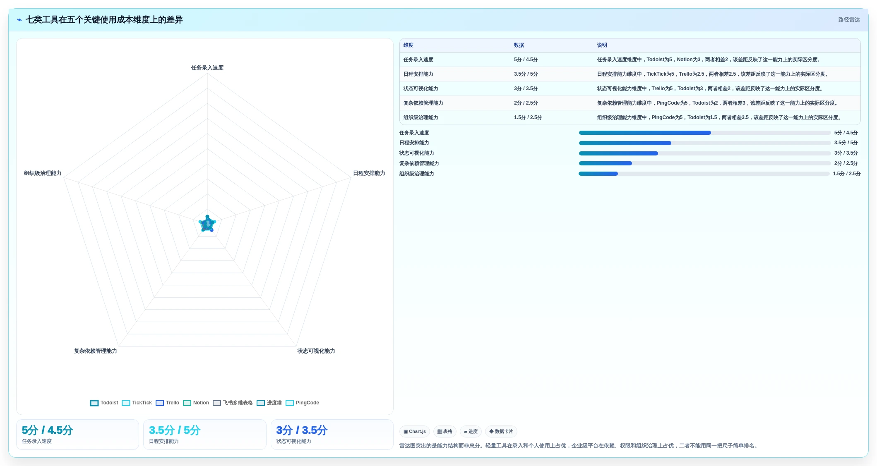Open the 3.5分 / 5分 data card

[x=204, y=435]
